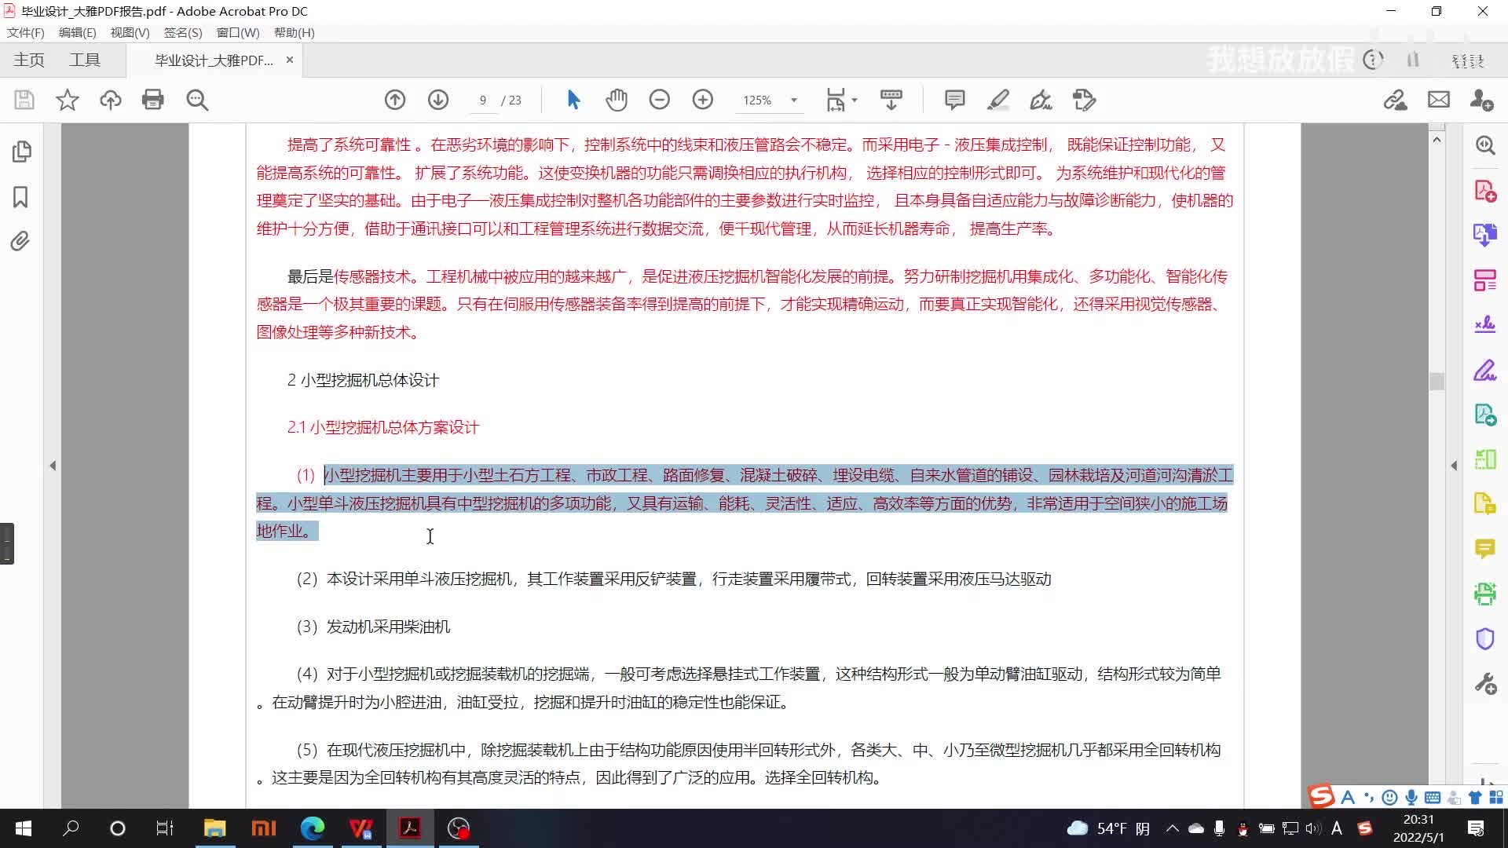The width and height of the screenshot is (1508, 848).
Task: Click the Print file icon
Action: click(152, 100)
